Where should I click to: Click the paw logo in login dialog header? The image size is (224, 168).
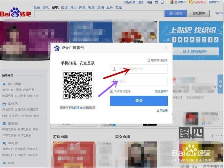[x=57, y=48]
